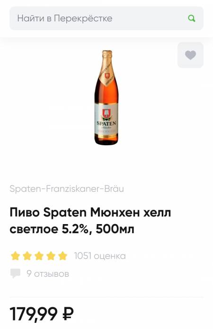The image size is (213, 329).
Task: Open the Spaten bottle product image
Action: point(106,98)
